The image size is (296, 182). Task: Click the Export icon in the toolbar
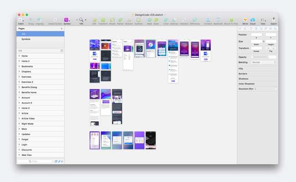tap(274, 20)
